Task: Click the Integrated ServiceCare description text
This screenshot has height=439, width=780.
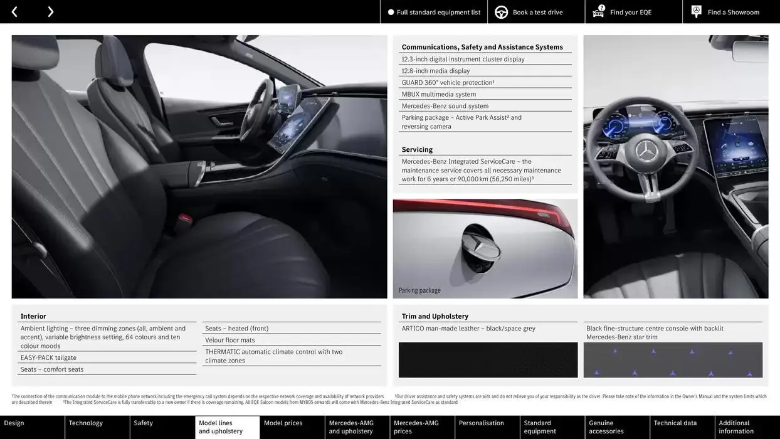Action: [x=482, y=170]
